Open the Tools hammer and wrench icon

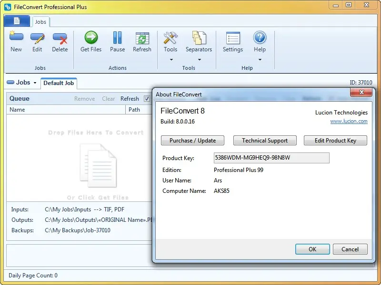tap(170, 38)
